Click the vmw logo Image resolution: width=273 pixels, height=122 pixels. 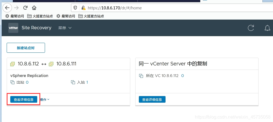tap(13, 28)
